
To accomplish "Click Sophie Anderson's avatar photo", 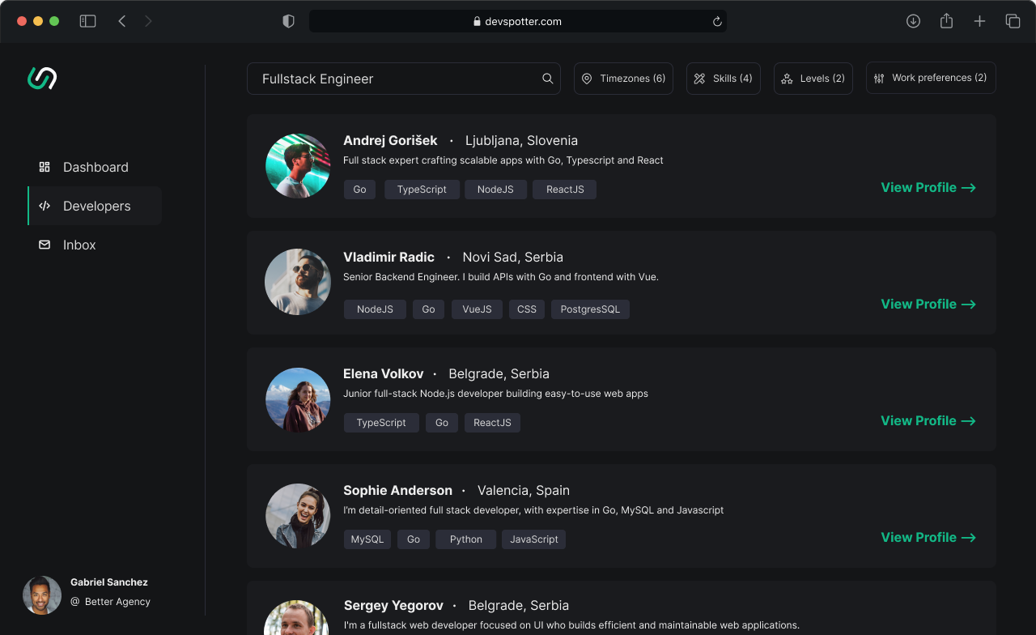I will point(298,516).
